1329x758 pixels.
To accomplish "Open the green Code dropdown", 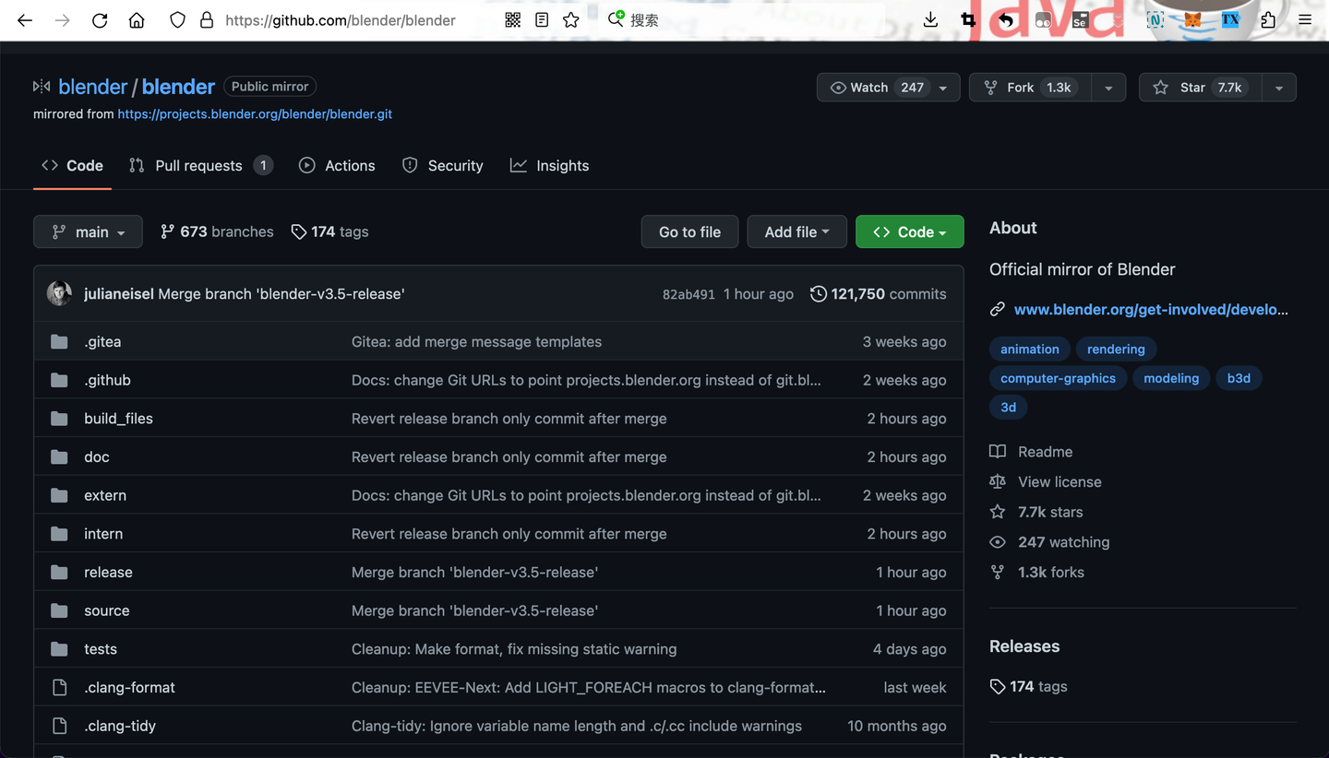I will [909, 231].
